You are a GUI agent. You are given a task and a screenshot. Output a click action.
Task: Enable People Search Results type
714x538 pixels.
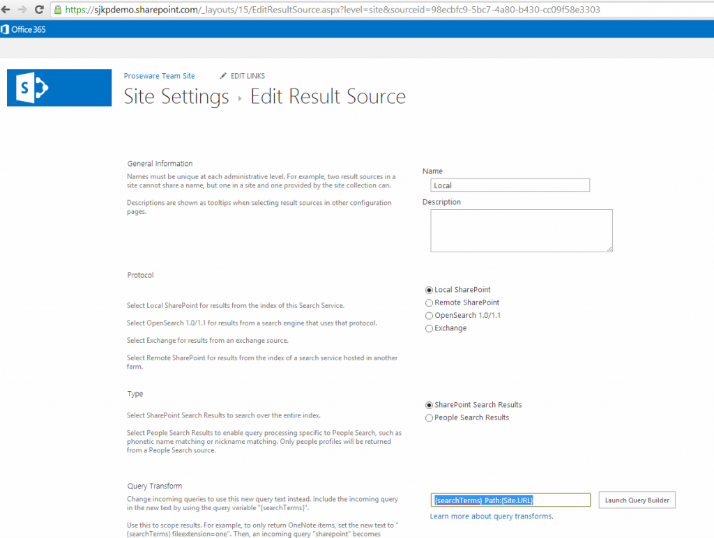click(429, 417)
